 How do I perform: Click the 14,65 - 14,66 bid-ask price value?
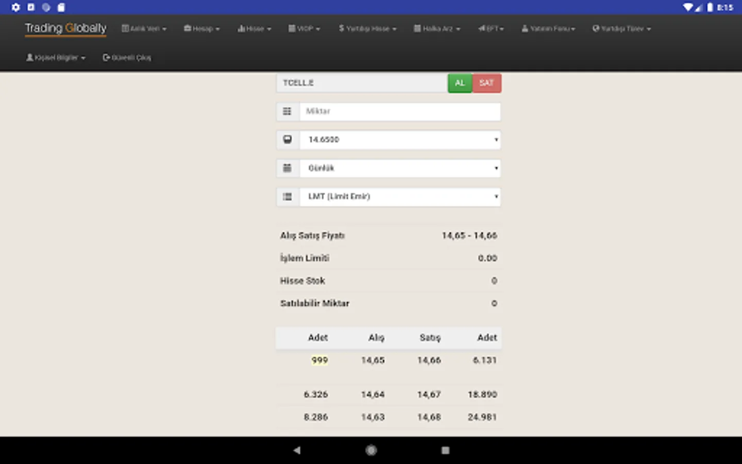click(x=469, y=236)
